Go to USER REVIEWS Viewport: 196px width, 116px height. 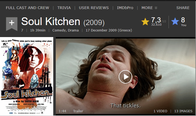pyautogui.click(x=94, y=8)
